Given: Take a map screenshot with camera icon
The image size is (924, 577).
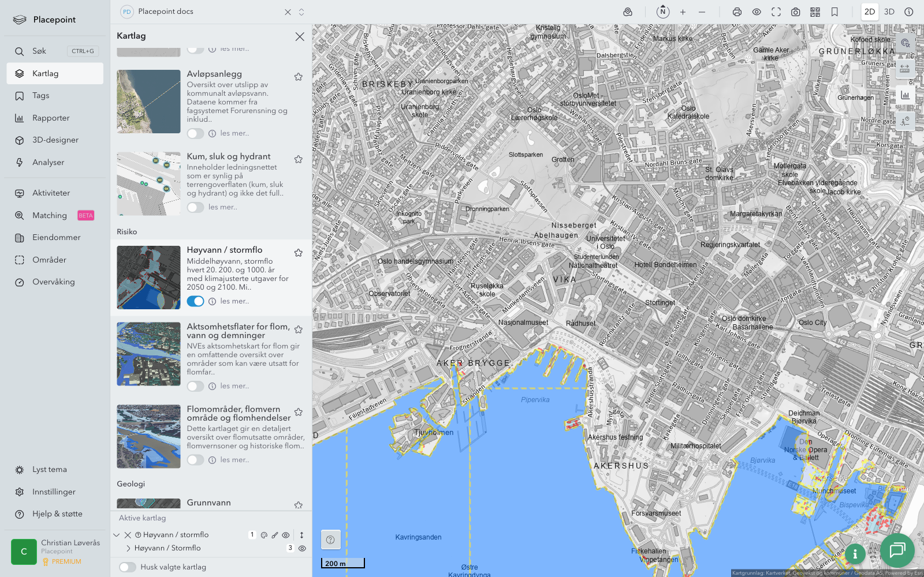Looking at the screenshot, I should coord(795,12).
